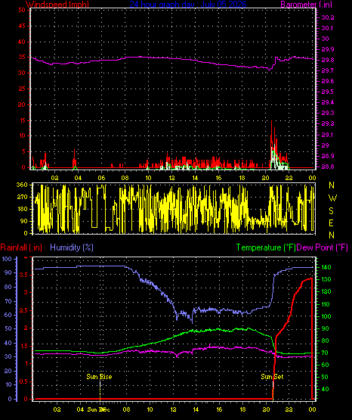
Task: Click the "Dew Point (°F)" legend label
Action: (323, 247)
